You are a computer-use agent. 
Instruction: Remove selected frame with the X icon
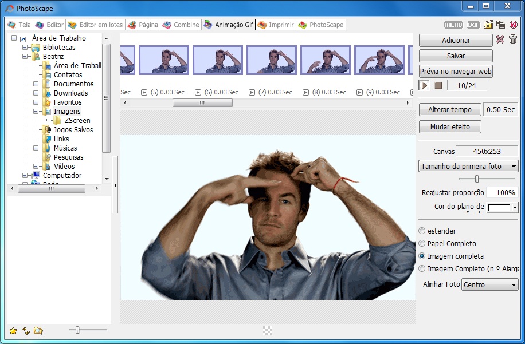coord(500,39)
